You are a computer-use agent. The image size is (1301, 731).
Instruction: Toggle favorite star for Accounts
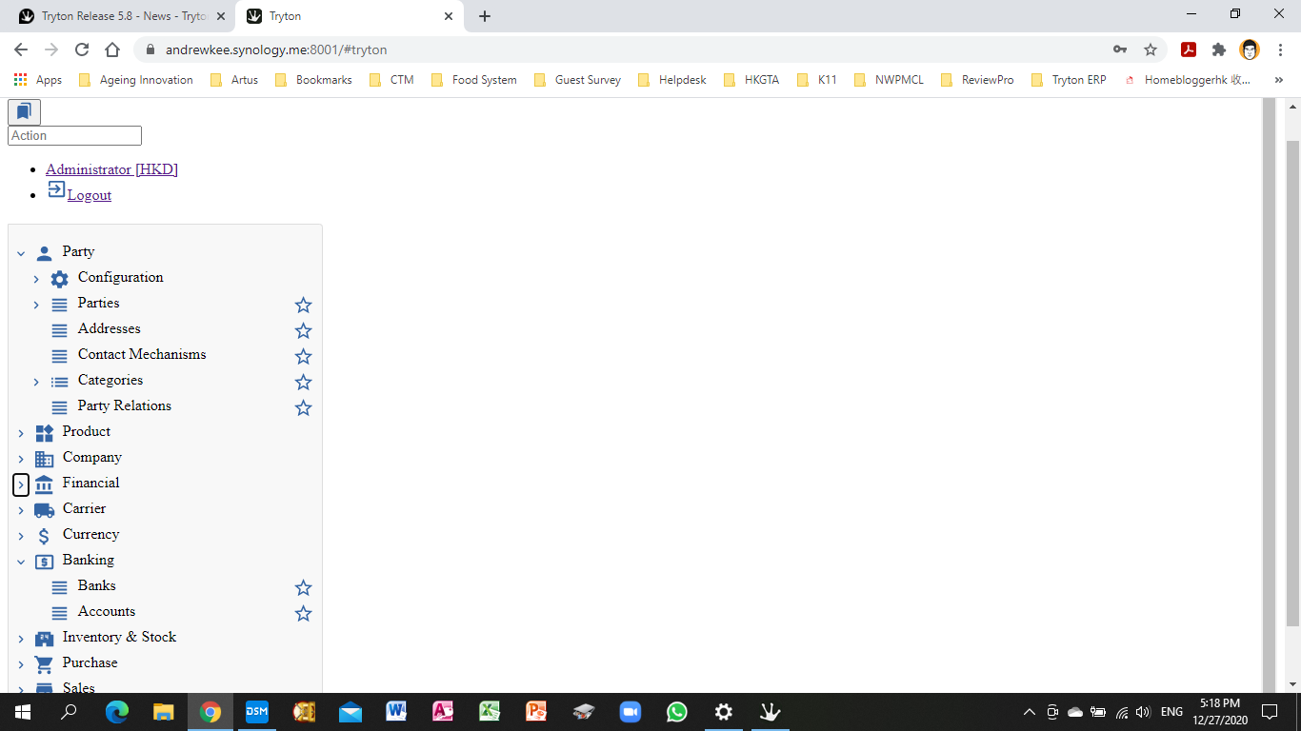303,613
